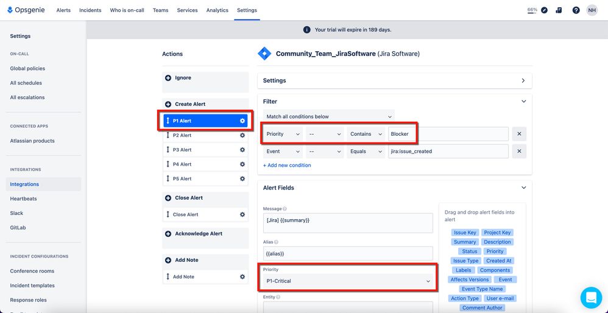Select the P3 Alert action
Viewport: 608px width, 313px height.
click(x=205, y=150)
